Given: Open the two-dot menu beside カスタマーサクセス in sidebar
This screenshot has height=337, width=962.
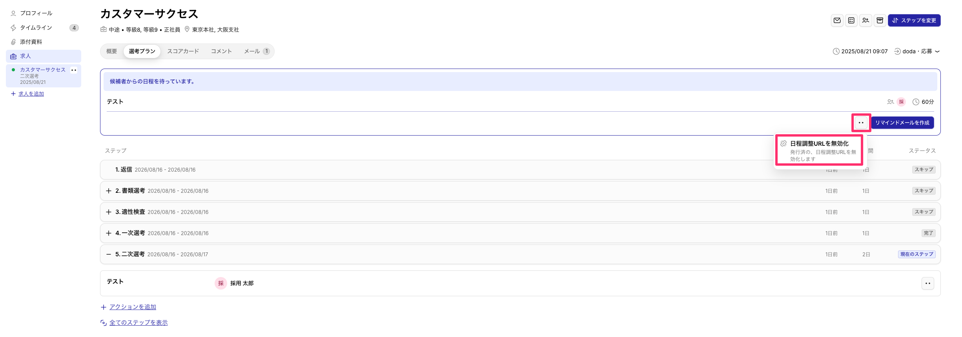Looking at the screenshot, I should 74,70.
